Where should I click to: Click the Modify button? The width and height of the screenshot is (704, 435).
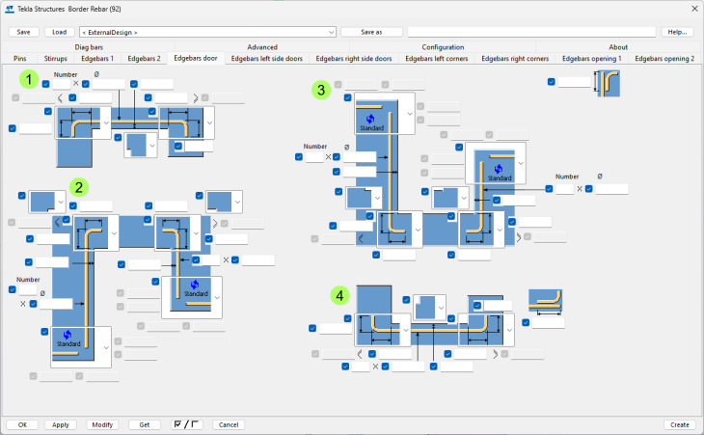[x=102, y=424]
